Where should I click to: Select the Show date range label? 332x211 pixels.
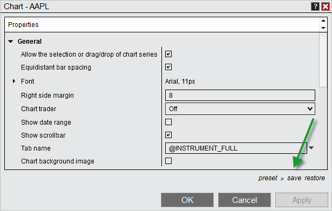(46, 122)
